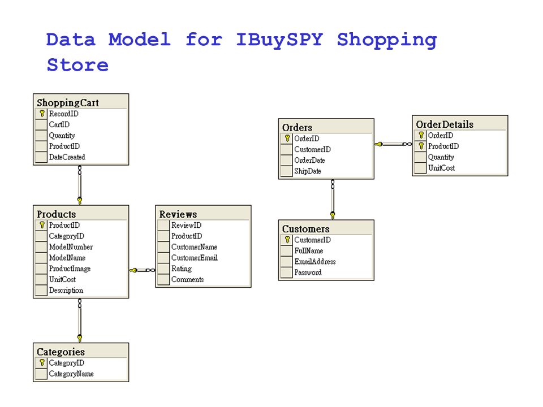Image resolution: width=543 pixels, height=407 pixels.
Task: Select CustomerEmail column in Reviews
Action: [195, 258]
